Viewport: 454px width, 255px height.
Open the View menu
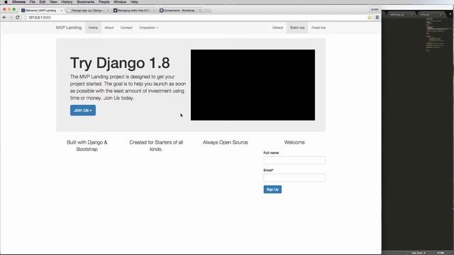[53, 1]
